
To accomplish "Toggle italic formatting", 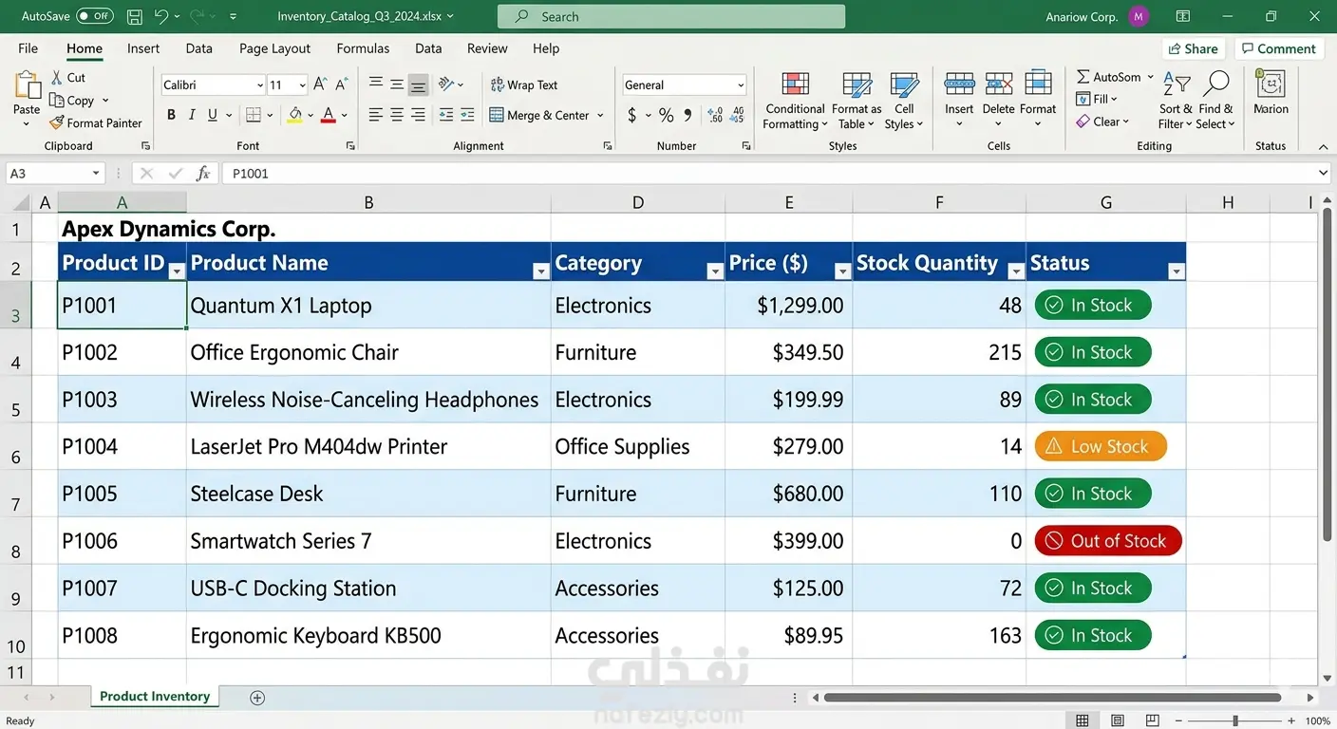I will [192, 115].
